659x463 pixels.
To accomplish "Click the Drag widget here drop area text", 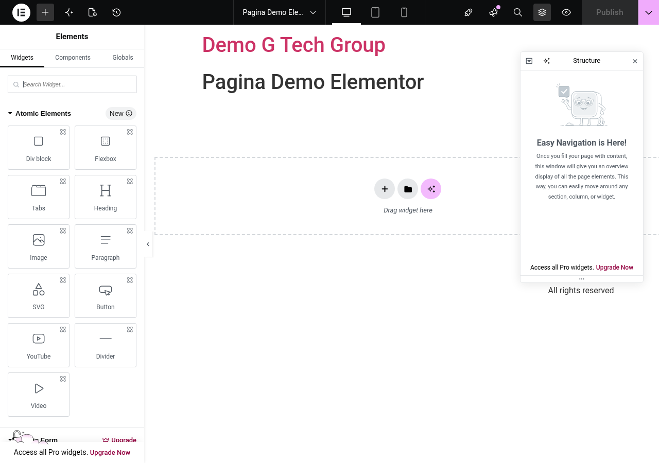I will pos(408,210).
